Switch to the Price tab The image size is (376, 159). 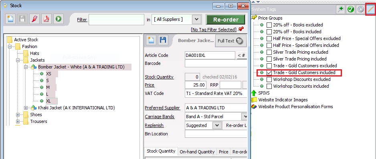224,152
